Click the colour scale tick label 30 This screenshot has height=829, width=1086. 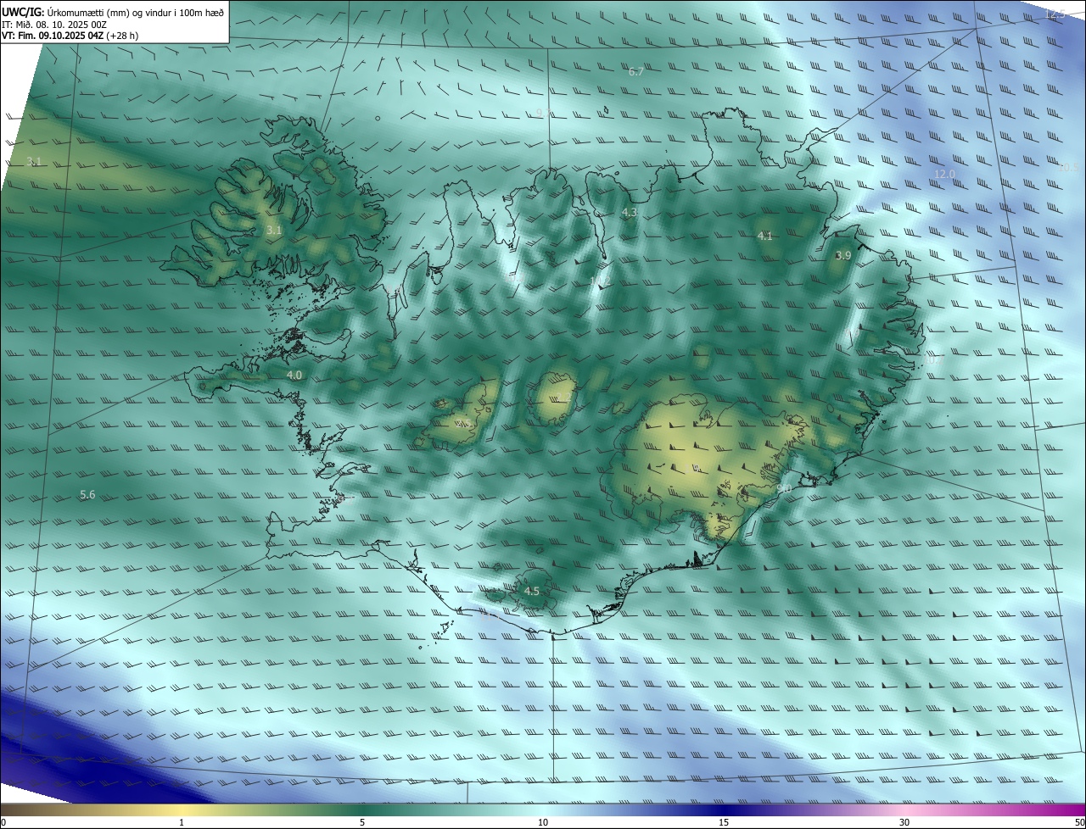click(904, 823)
